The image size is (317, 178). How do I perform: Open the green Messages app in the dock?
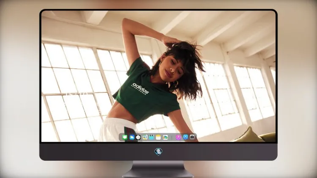(125, 137)
